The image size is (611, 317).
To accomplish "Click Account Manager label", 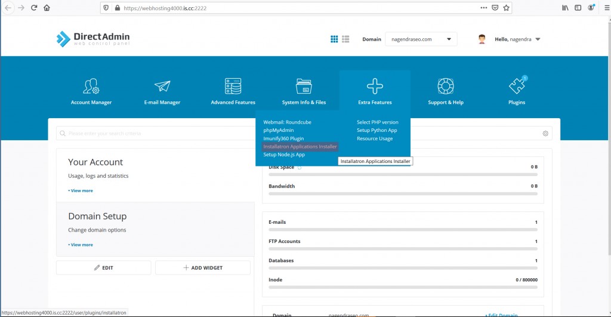I will coord(91,103).
